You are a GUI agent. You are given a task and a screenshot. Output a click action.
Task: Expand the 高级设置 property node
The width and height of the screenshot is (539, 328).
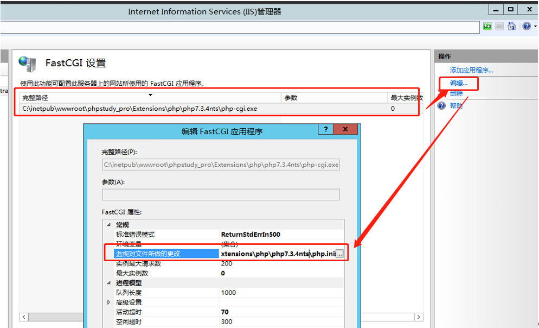(x=108, y=302)
